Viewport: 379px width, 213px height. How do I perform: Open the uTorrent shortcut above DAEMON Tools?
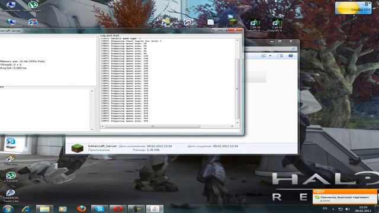11,177
